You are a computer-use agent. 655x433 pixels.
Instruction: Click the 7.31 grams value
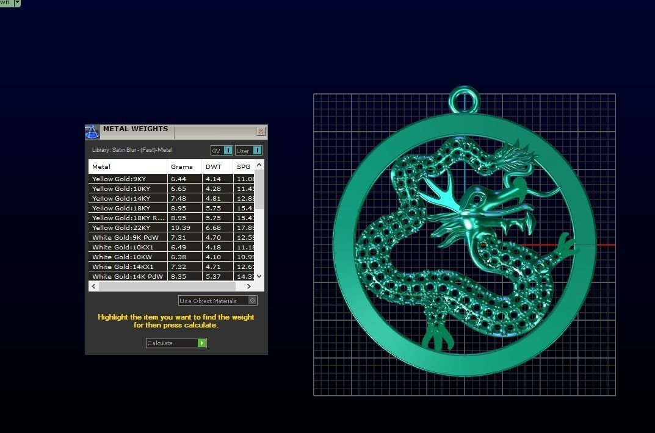(178, 237)
